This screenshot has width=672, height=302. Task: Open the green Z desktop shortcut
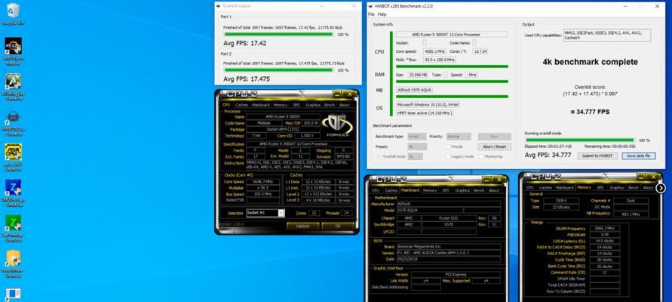[13, 228]
